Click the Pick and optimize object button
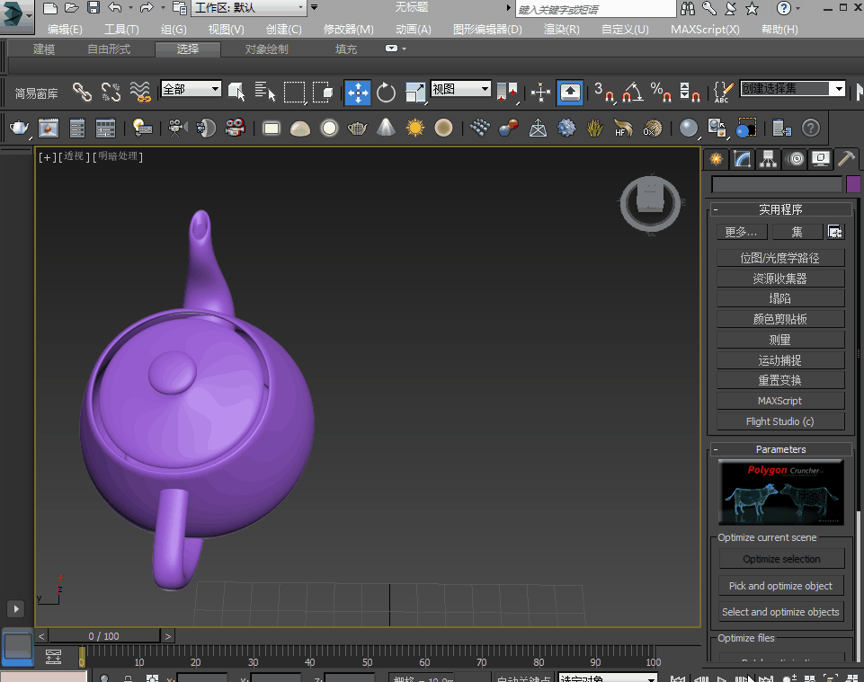The image size is (864, 682). click(x=780, y=586)
